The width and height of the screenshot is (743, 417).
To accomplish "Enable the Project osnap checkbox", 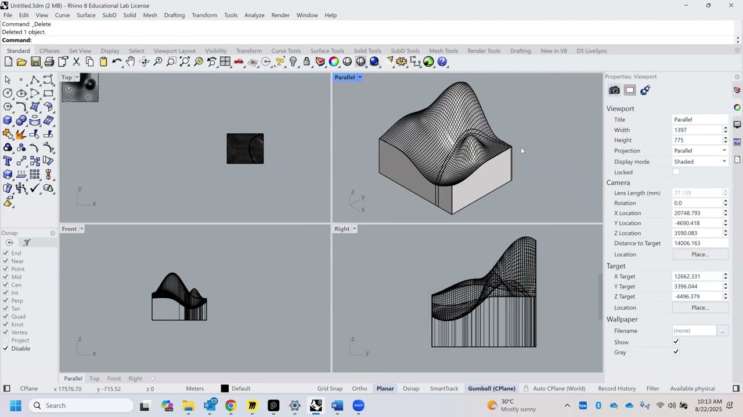I will tap(6, 341).
